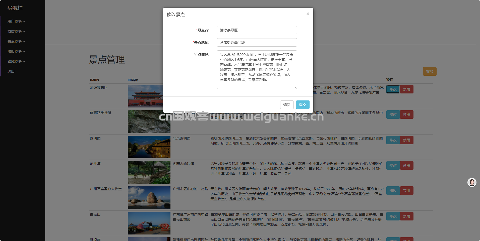Click the 修改景点 dialog title

[x=176, y=15]
